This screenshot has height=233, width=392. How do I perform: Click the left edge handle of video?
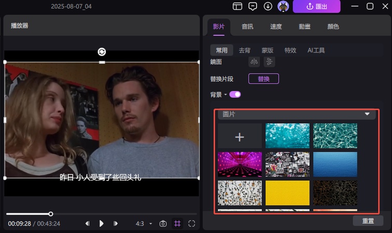5,120
